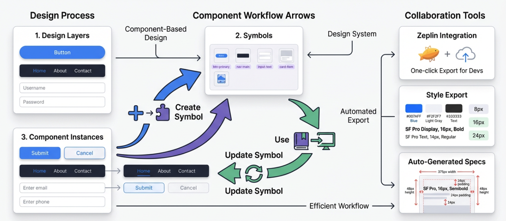Pick the #333333 Text color swatch

pos(454,108)
